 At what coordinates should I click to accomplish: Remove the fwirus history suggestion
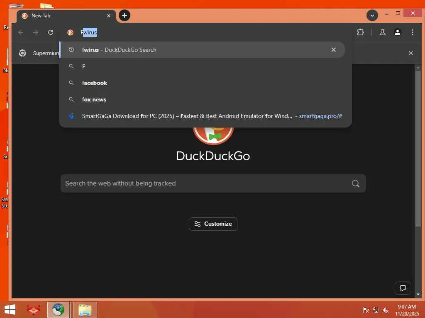click(334, 50)
